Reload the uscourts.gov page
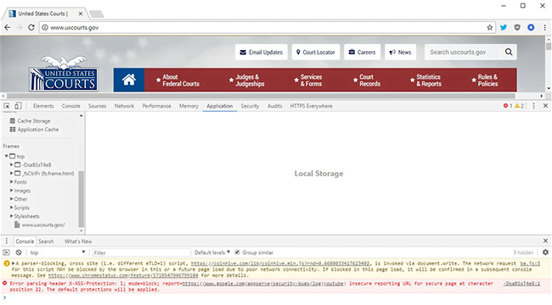This screenshot has width=552, height=305. pyautogui.click(x=31, y=27)
